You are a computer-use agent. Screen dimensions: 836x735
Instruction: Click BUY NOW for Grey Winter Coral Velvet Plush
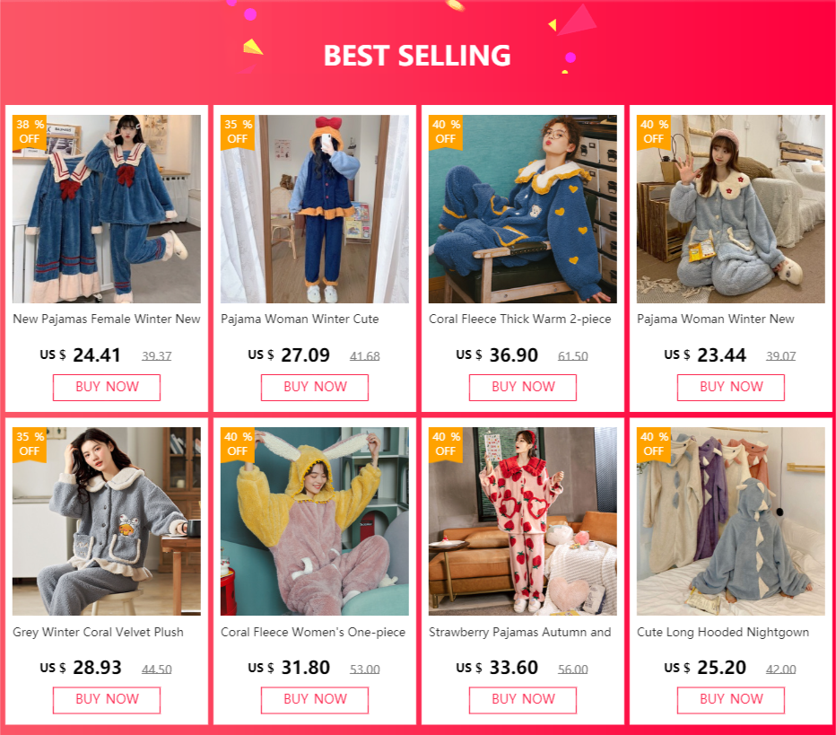click(x=107, y=700)
